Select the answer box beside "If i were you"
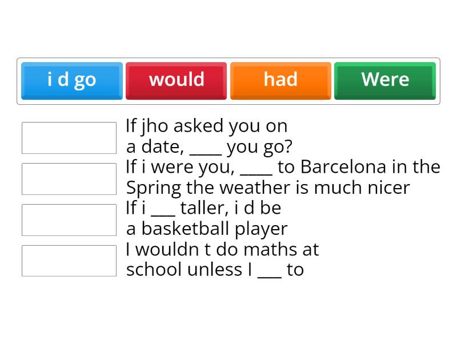 69,179
